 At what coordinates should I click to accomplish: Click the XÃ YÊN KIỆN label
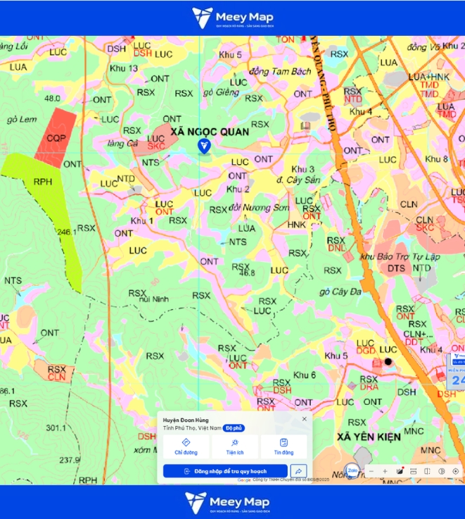369,437
